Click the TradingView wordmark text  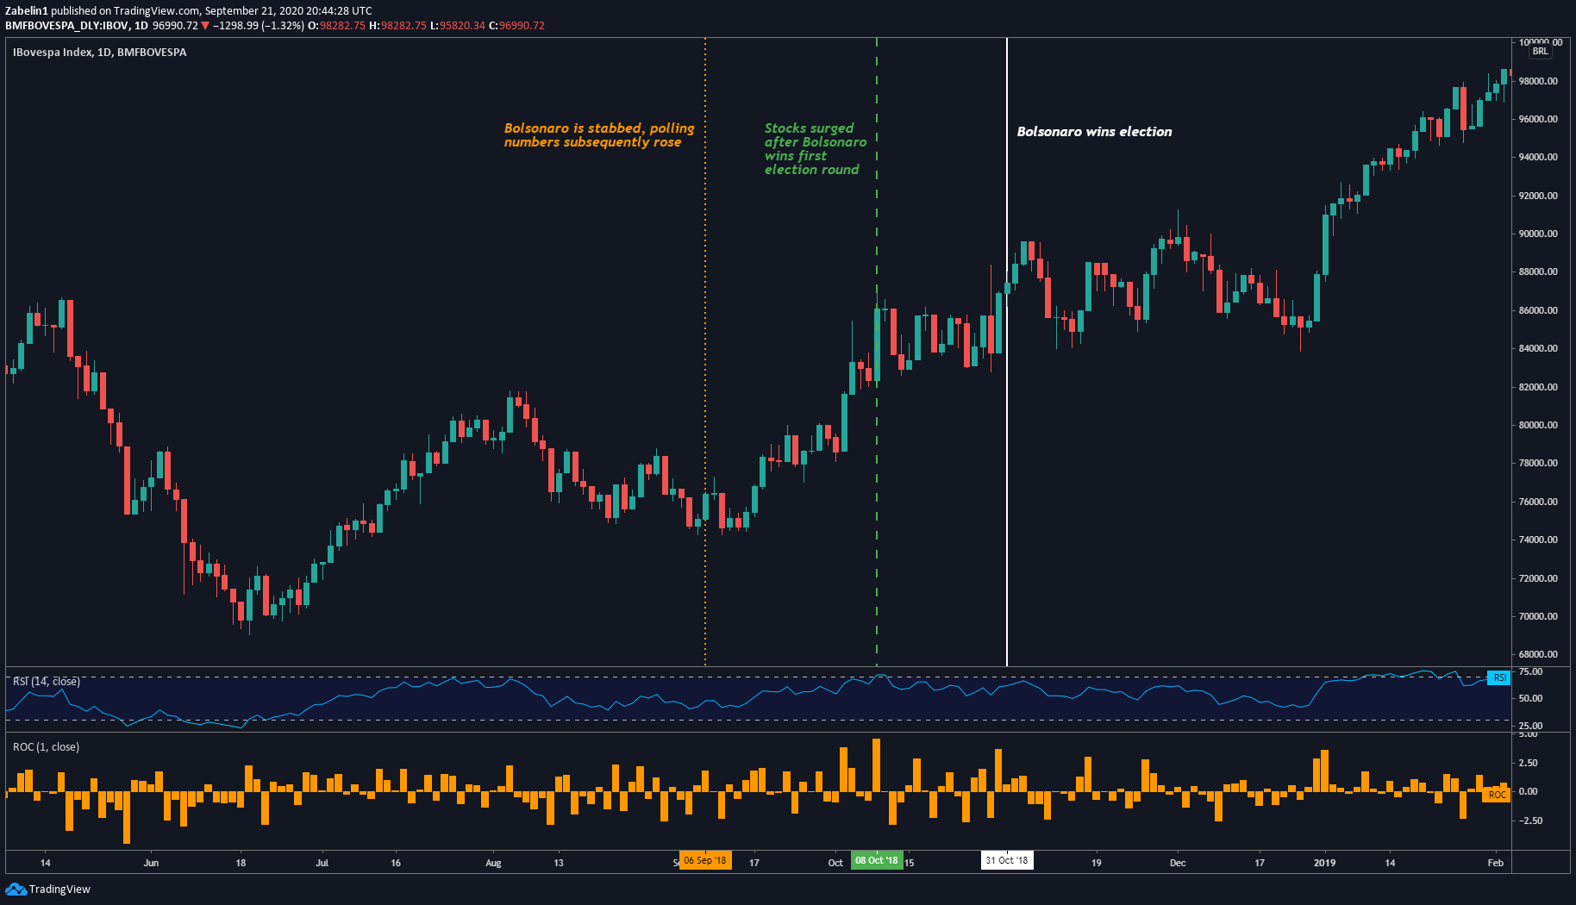point(59,889)
